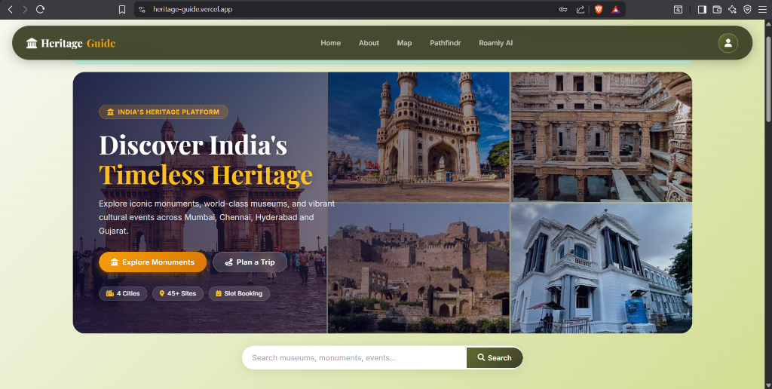
Task: Click the Plan a Trip button
Action: click(250, 262)
